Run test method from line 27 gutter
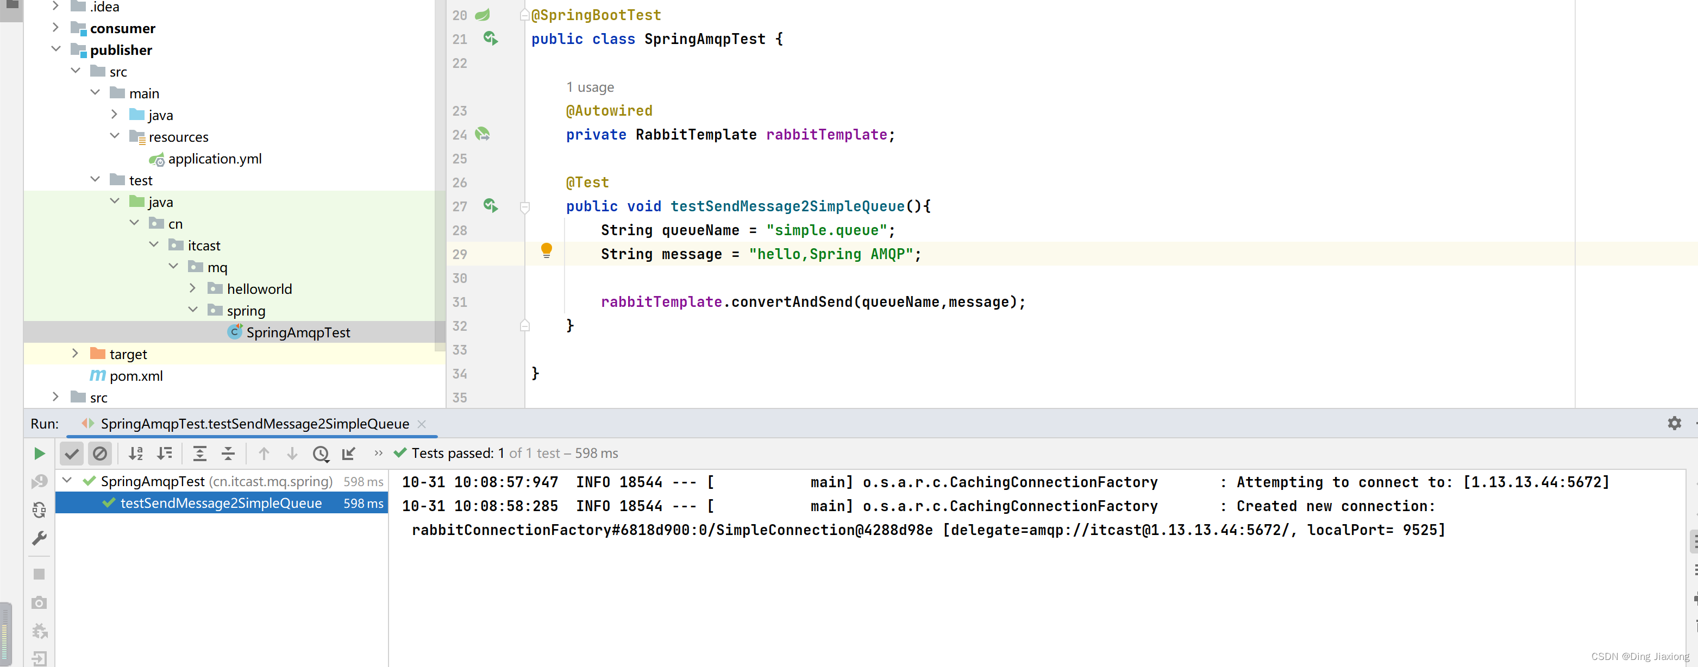1698x667 pixels. (491, 206)
